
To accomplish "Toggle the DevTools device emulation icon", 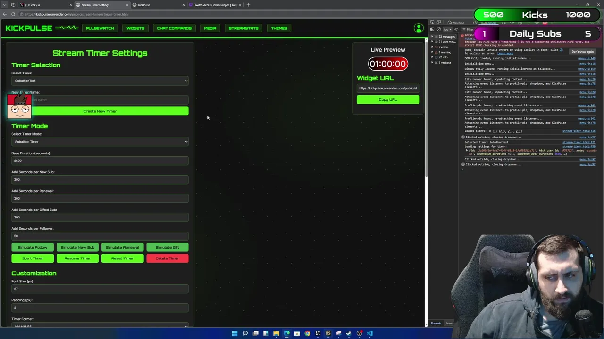I will click(438, 23).
